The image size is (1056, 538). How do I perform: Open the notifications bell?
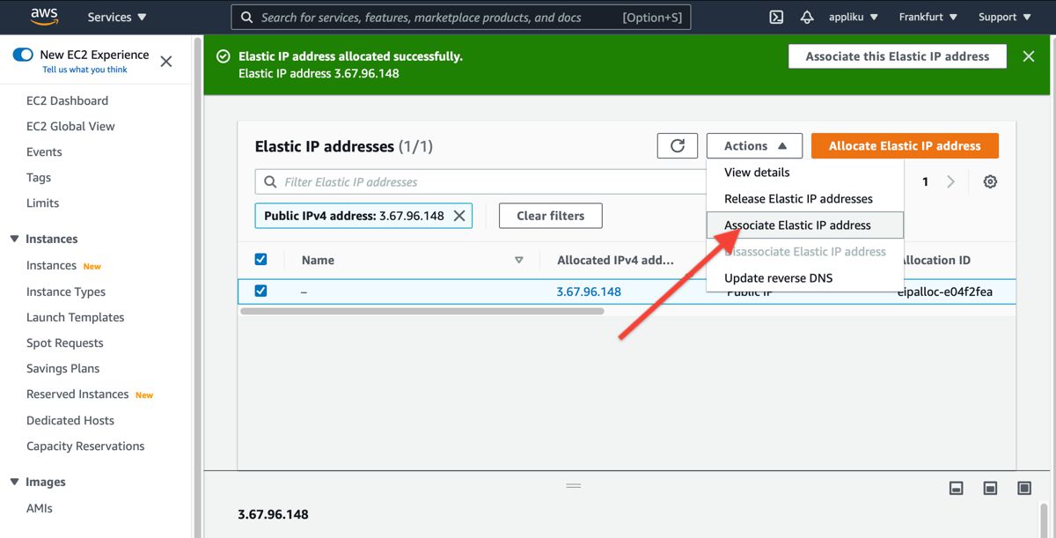(x=806, y=17)
